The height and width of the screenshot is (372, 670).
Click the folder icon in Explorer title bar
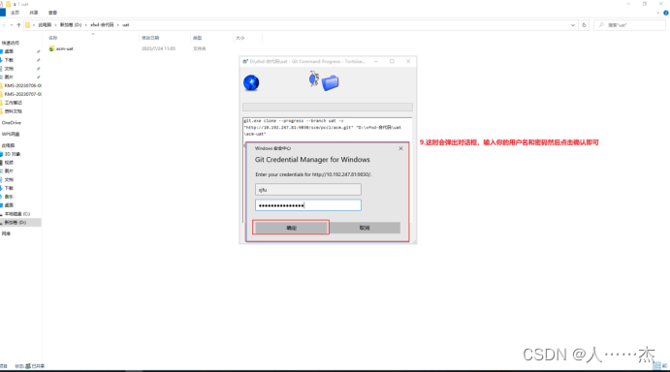click(x=8, y=4)
